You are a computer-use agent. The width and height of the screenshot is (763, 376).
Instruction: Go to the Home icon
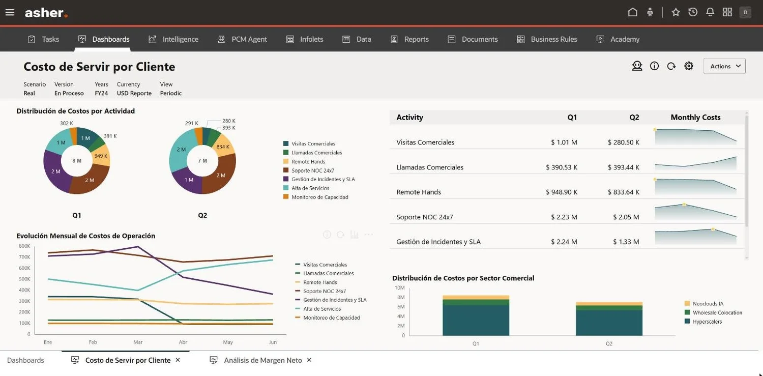633,12
